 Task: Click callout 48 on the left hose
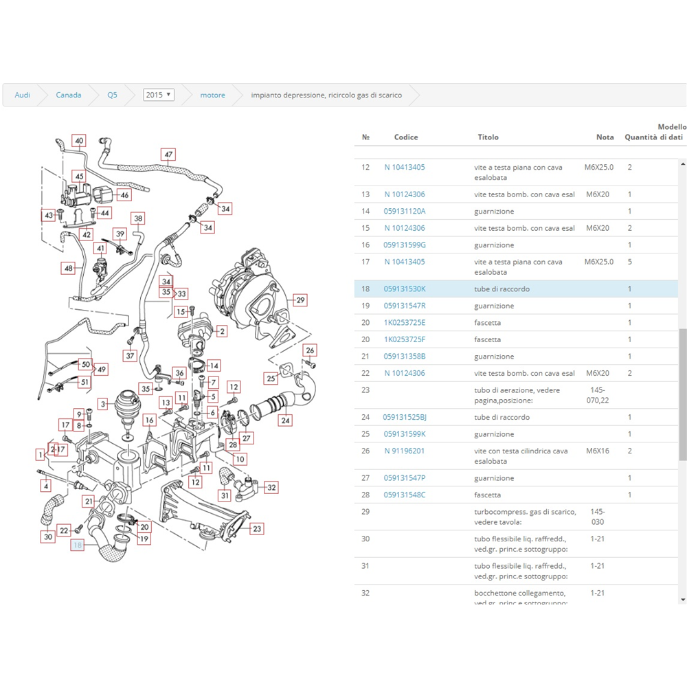click(x=69, y=269)
